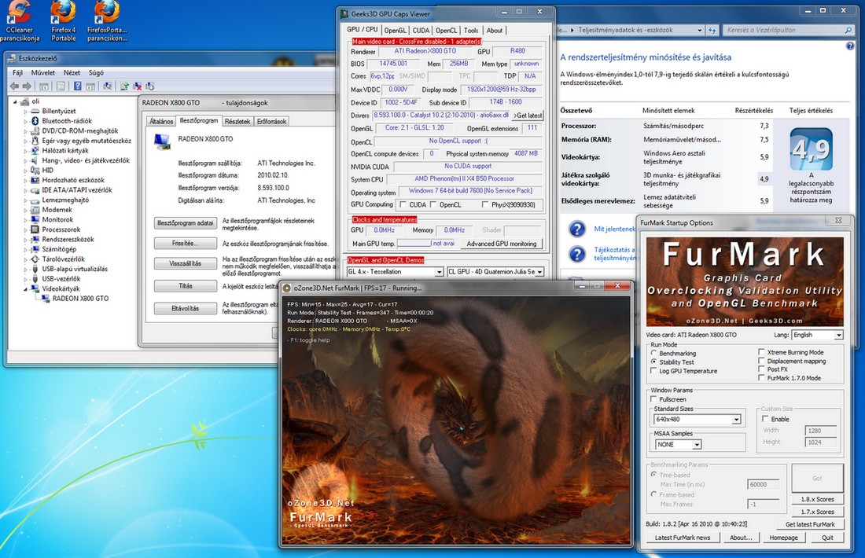Expand the Hálózati kártyák node
Viewport: 865px width, 558px height.
click(25, 151)
